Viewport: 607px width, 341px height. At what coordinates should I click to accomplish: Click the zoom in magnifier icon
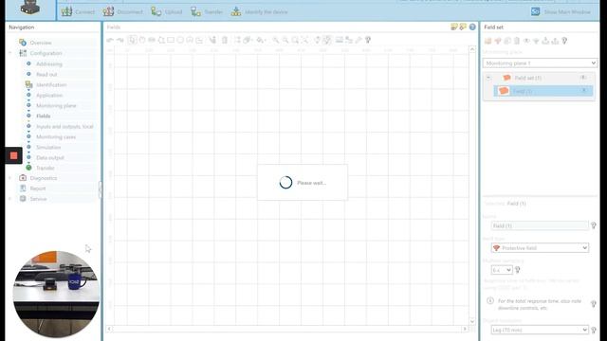(x=276, y=40)
